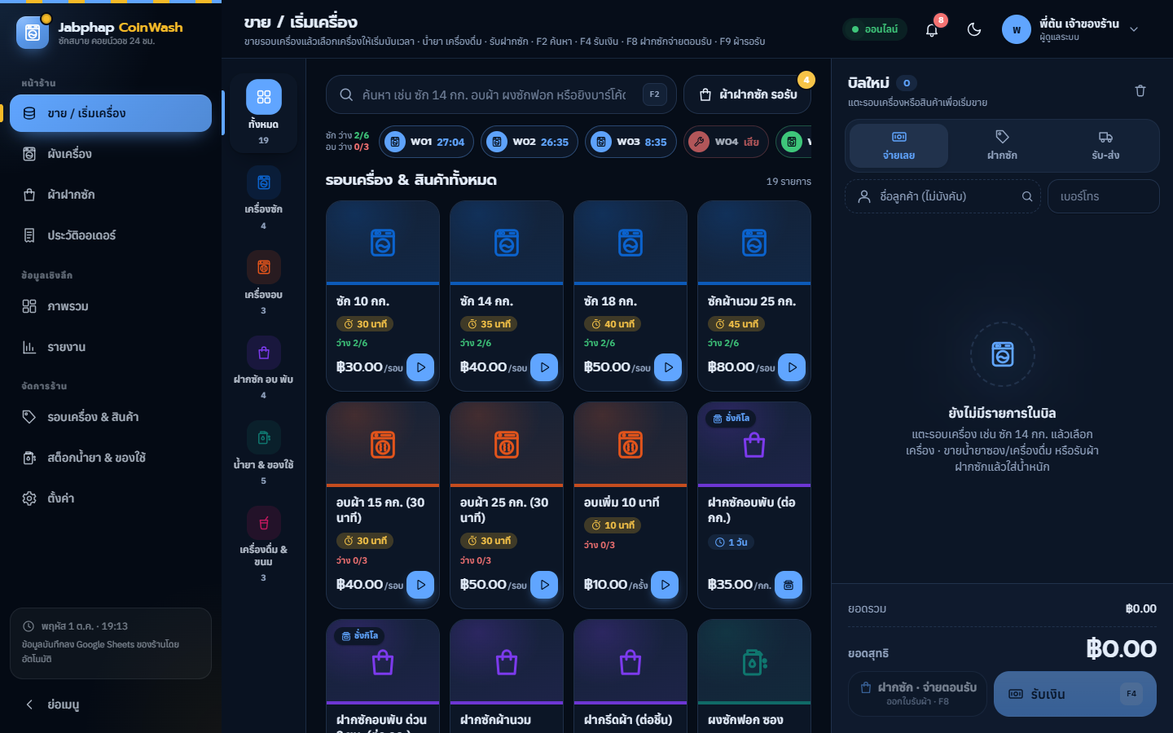The height and width of the screenshot is (733, 1173).
Task: Go to ภาพรวม dashboard
Action: pyautogui.click(x=111, y=306)
